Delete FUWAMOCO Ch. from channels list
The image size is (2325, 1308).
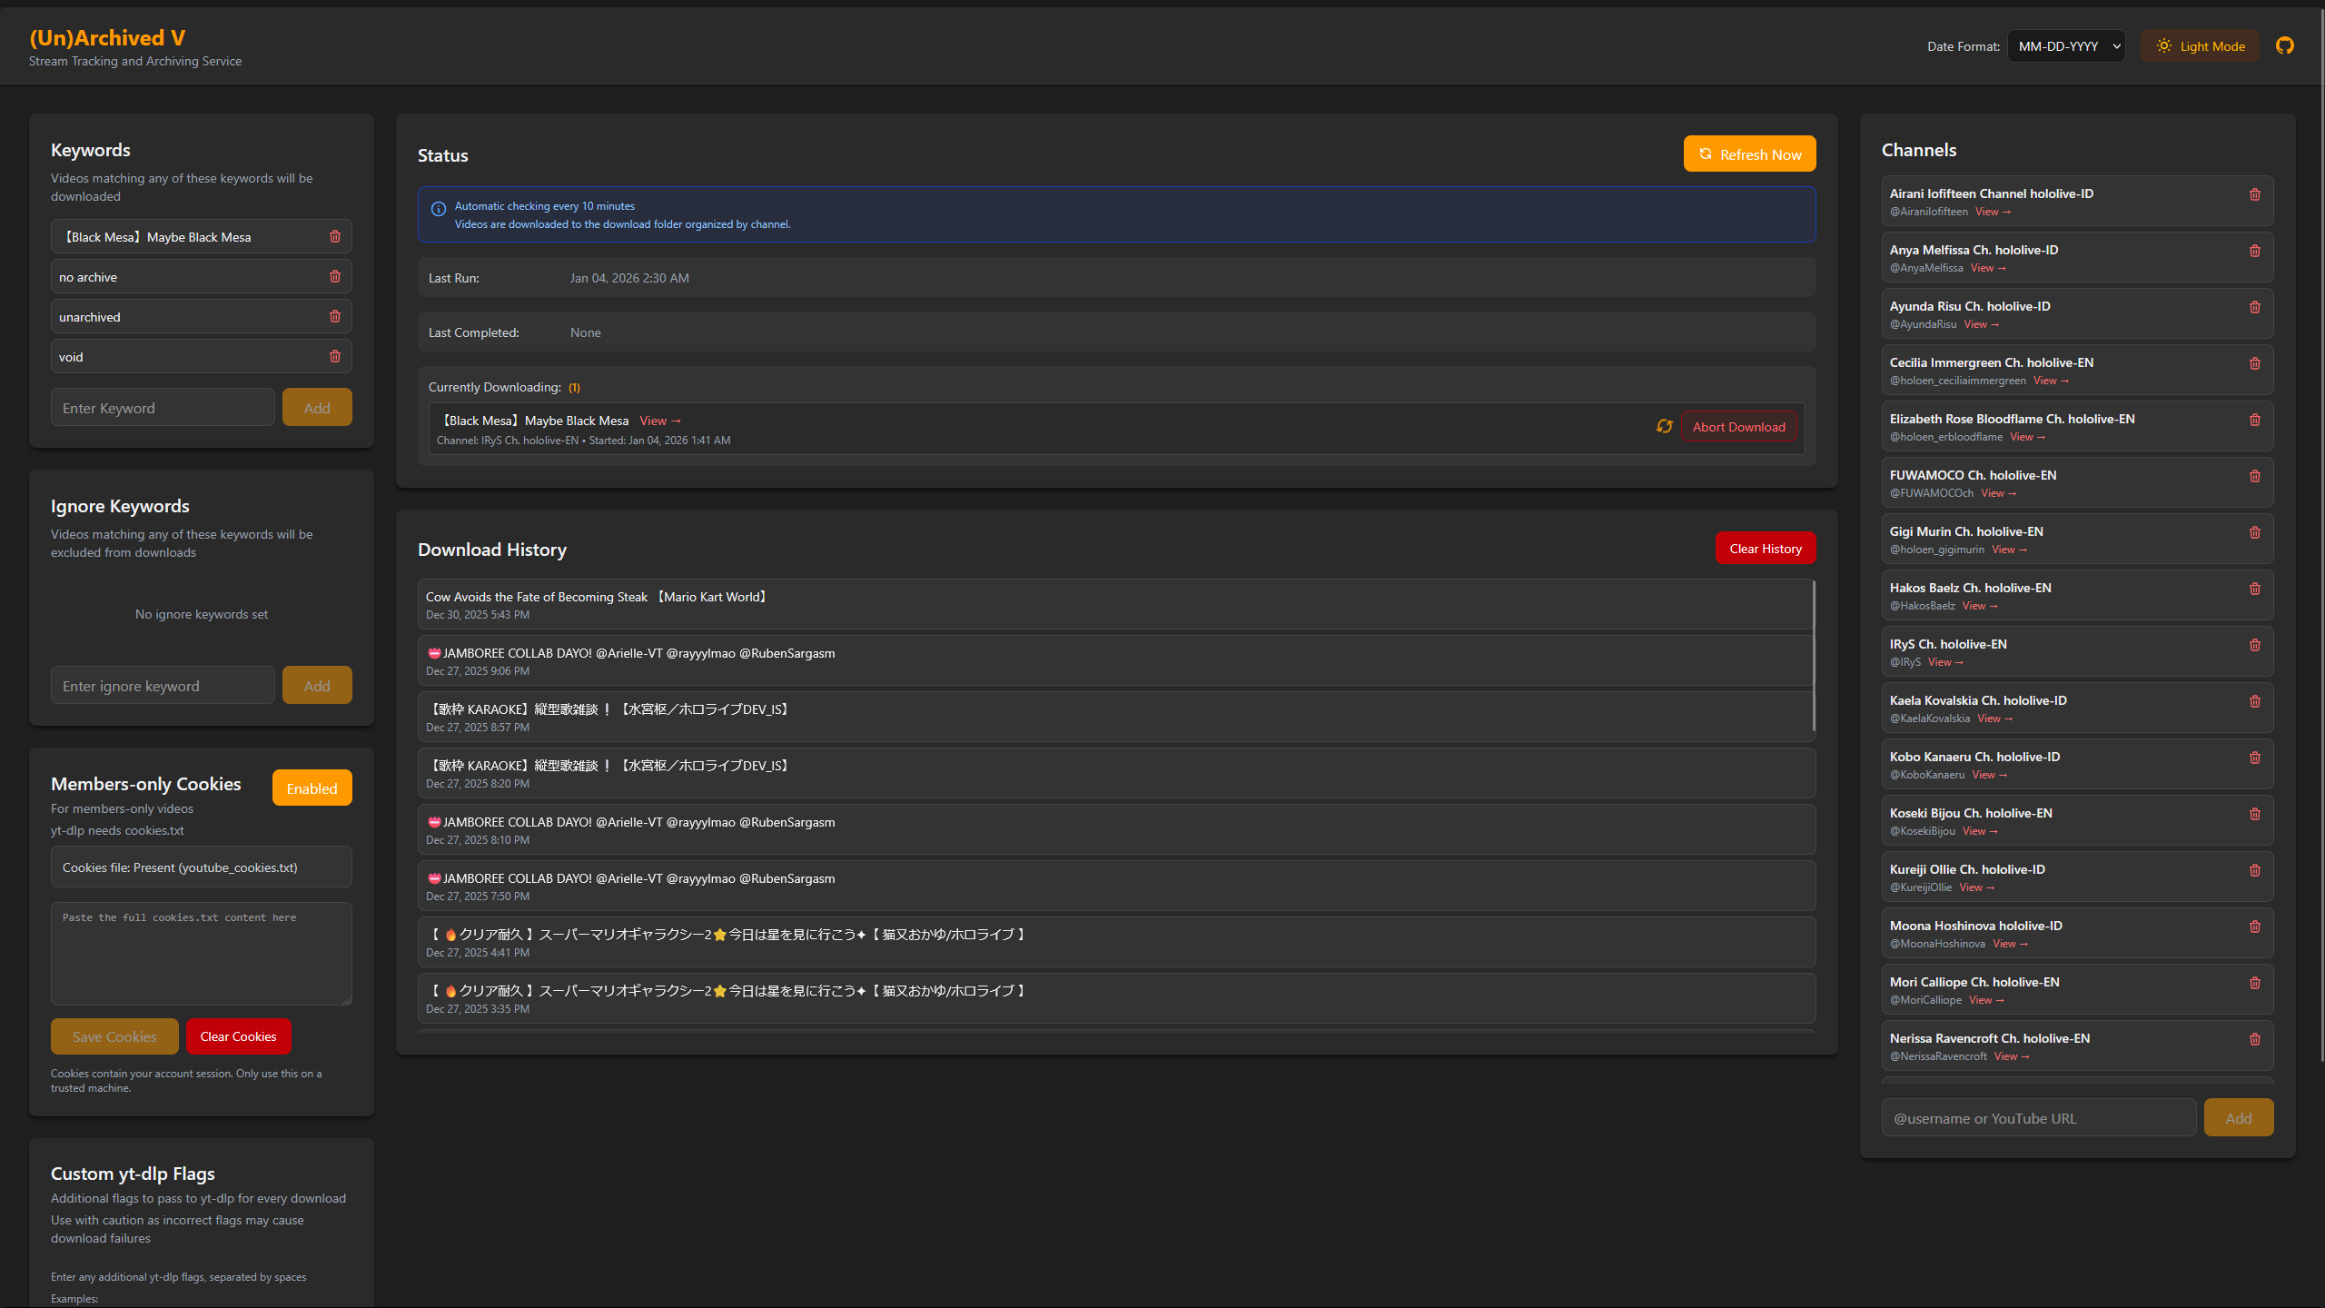point(2254,476)
